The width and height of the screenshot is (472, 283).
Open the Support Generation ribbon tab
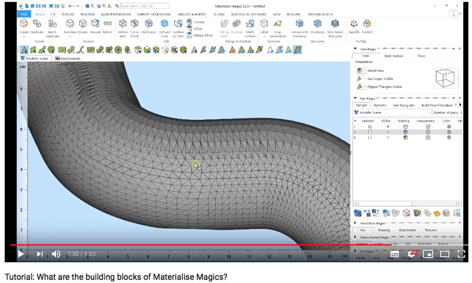click(153, 13)
